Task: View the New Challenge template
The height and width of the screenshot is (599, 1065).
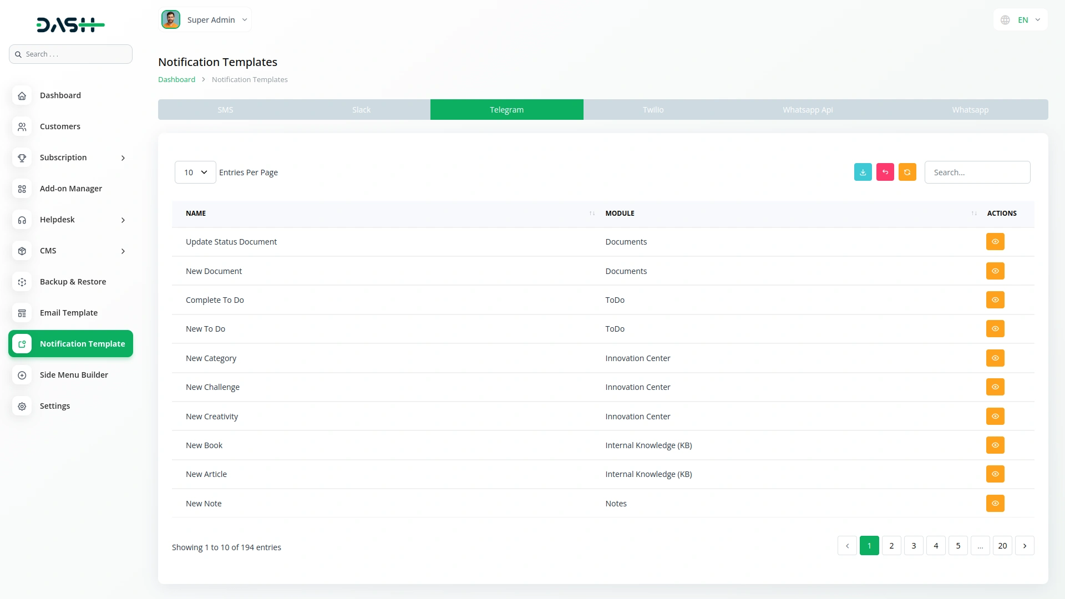Action: pos(995,387)
